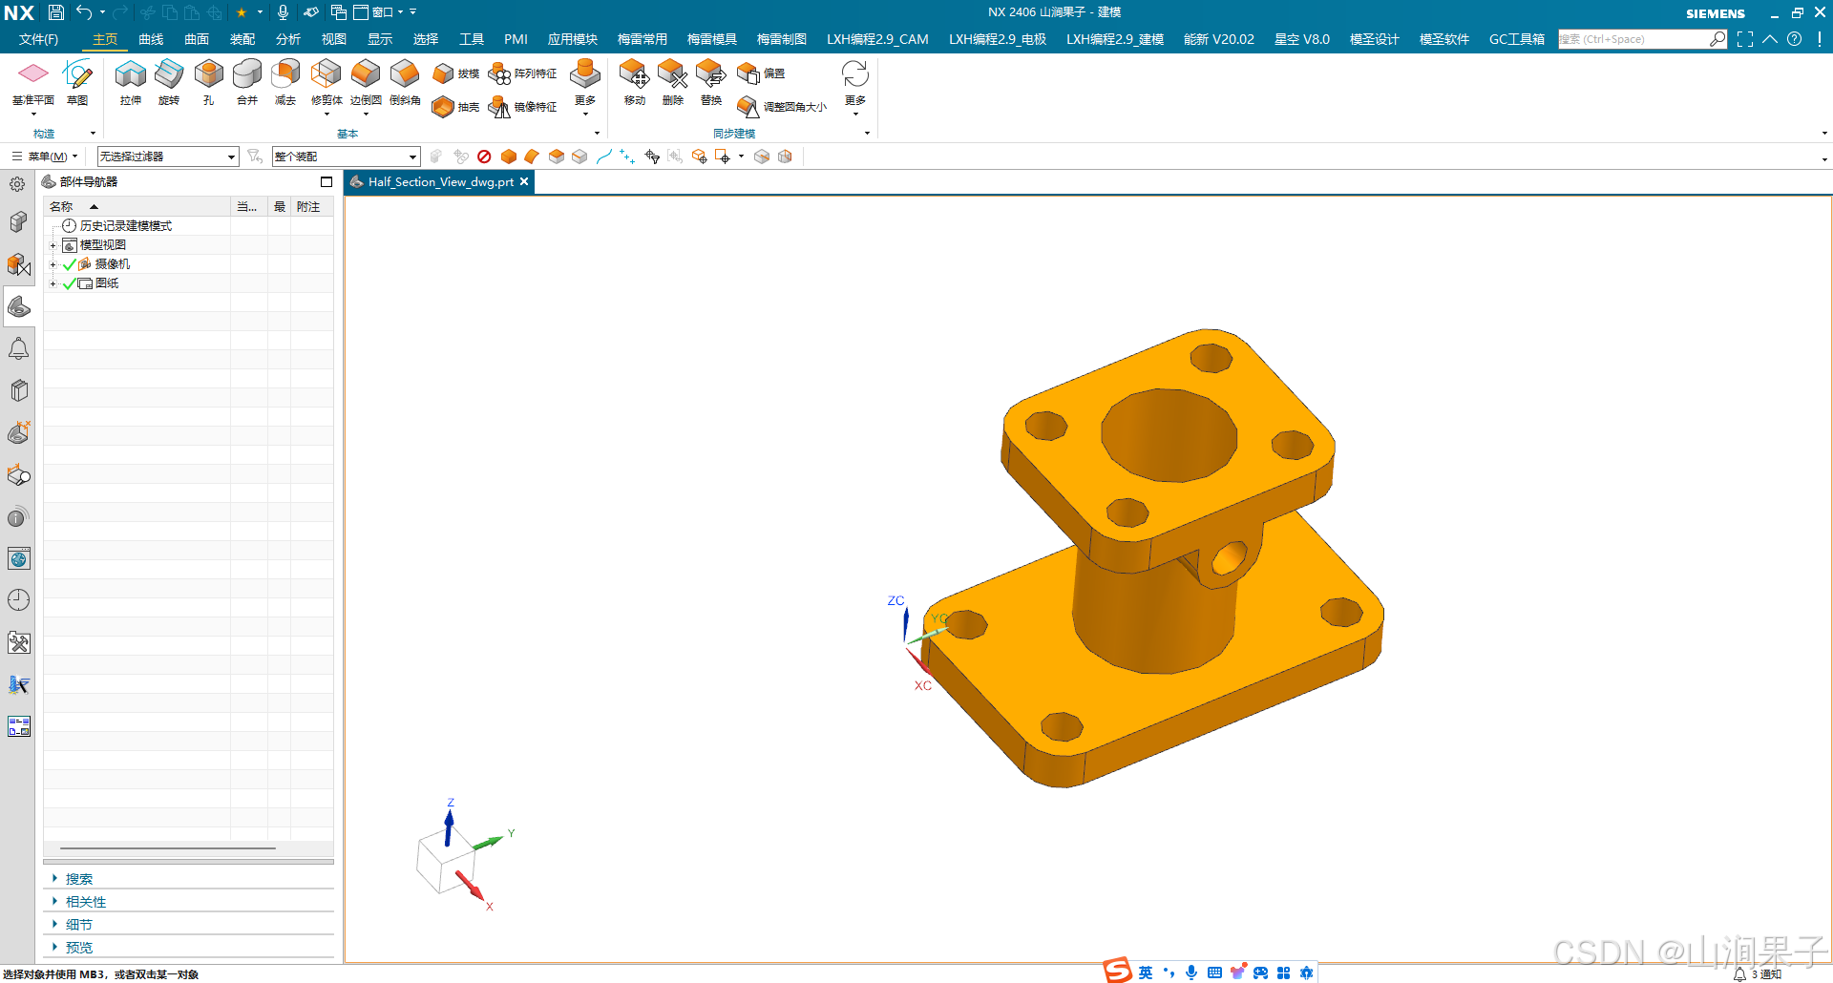Screen dimensions: 1833x983
Task: Open the 无选择过滤器 selection filter dropdown
Action: (x=168, y=157)
